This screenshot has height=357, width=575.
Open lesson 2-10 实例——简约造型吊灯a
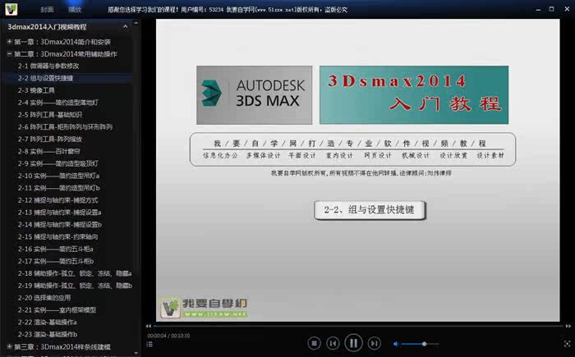tap(58, 176)
